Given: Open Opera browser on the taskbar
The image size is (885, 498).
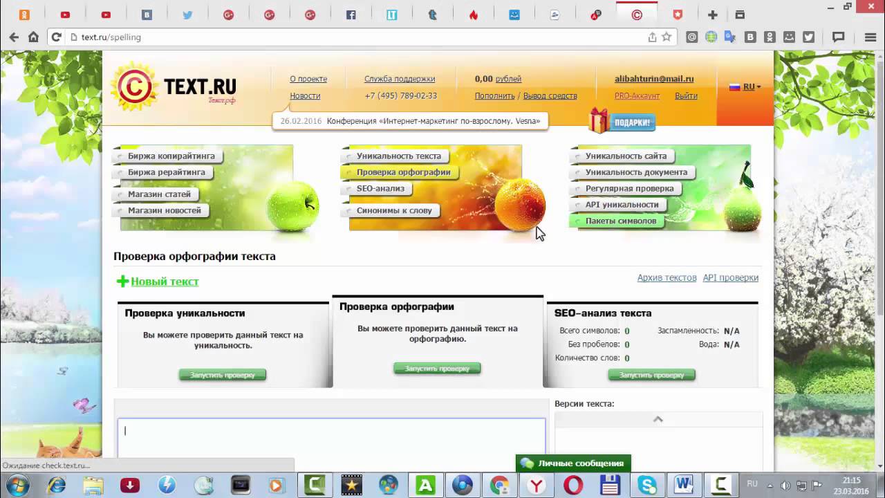Looking at the screenshot, I should pos(573,486).
